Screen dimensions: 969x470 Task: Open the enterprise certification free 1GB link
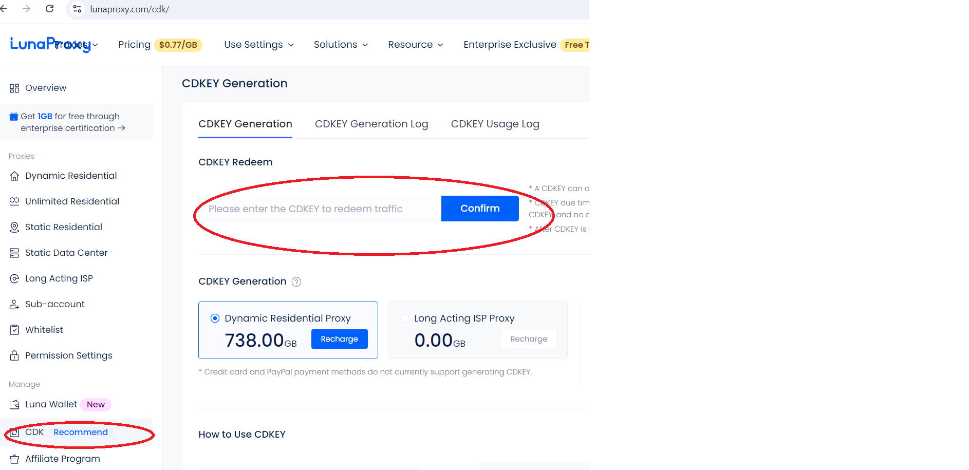72,122
